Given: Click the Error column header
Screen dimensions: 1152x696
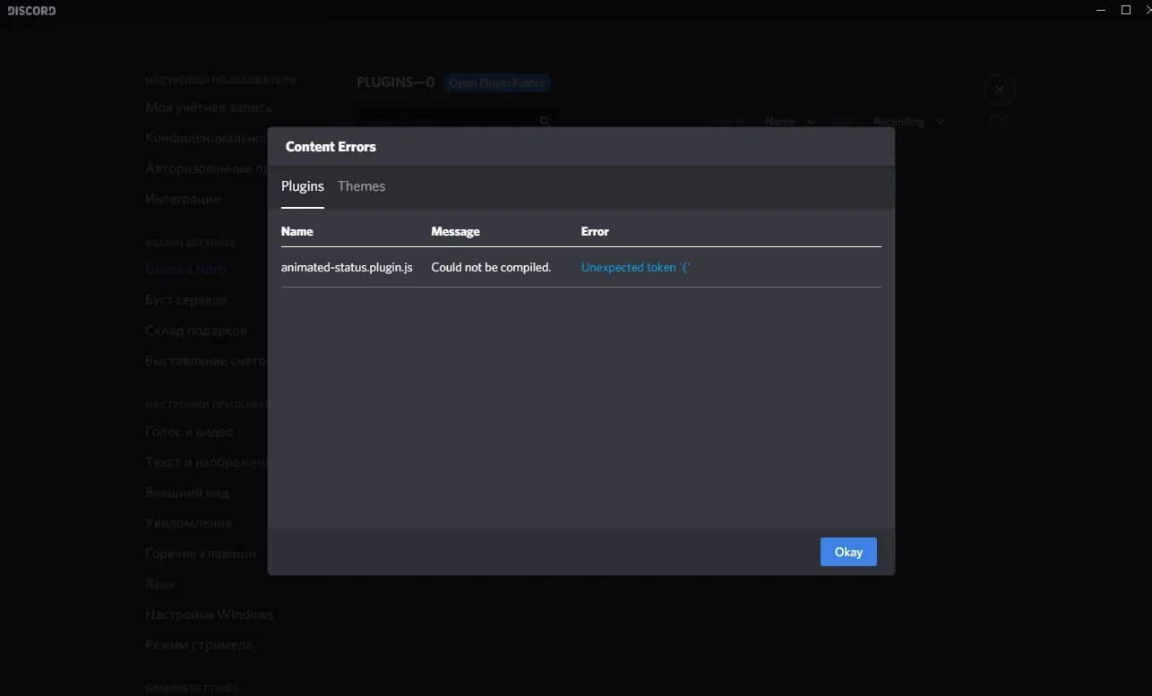Looking at the screenshot, I should [x=595, y=231].
